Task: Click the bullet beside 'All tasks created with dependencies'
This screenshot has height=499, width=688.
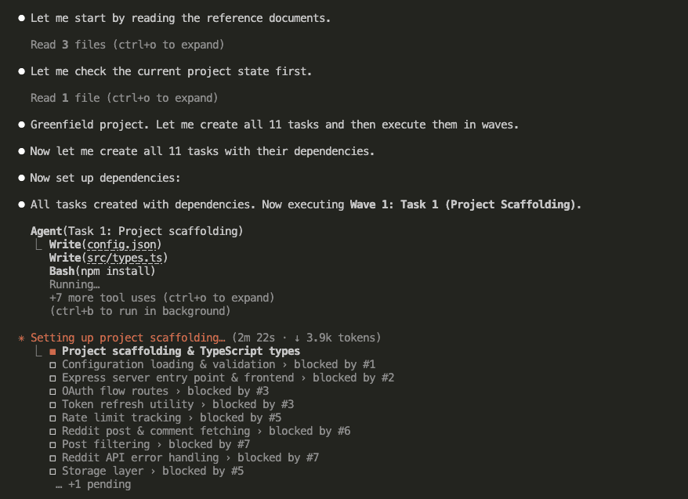Action: click(x=21, y=204)
